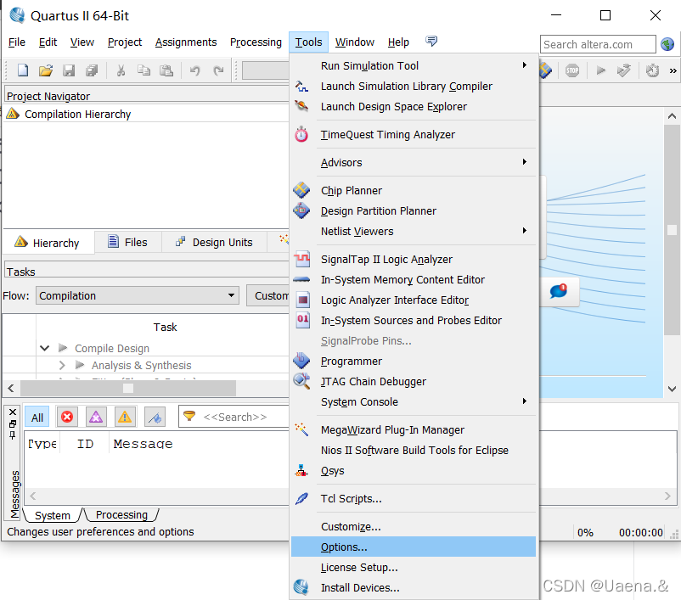Image resolution: width=681 pixels, height=600 pixels.
Task: Click the Tasks horizontal scrollbar thumb
Action: 128,388
